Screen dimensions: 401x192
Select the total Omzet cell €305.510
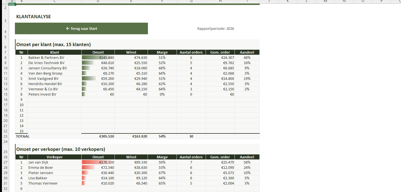point(98,136)
